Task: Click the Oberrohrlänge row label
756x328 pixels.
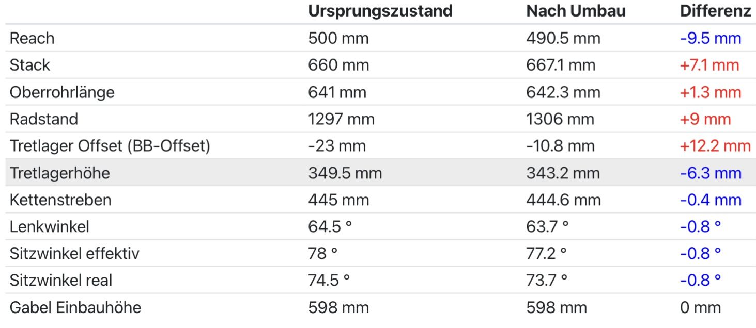Action: pos(62,92)
